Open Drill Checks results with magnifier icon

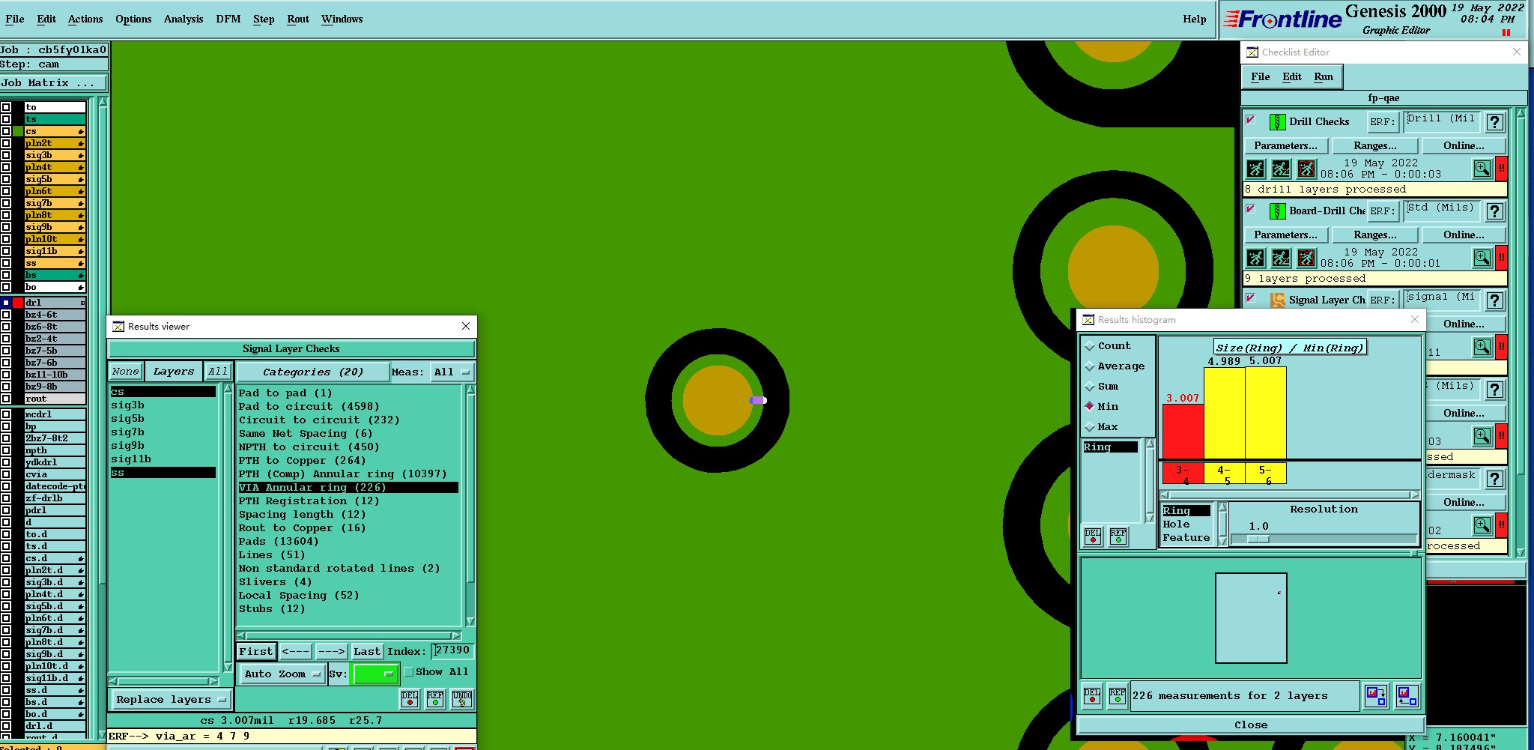point(1482,169)
